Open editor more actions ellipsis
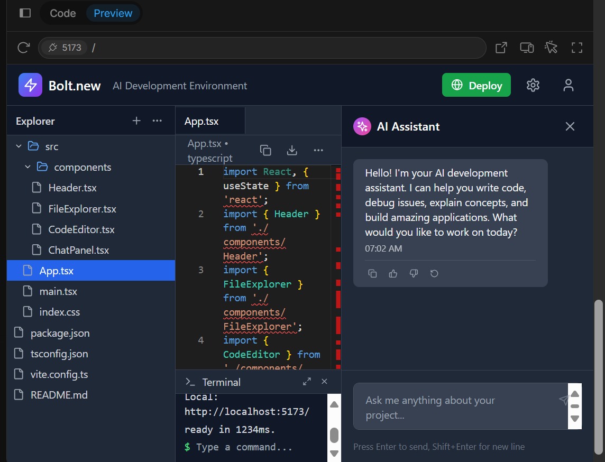 [x=318, y=150]
